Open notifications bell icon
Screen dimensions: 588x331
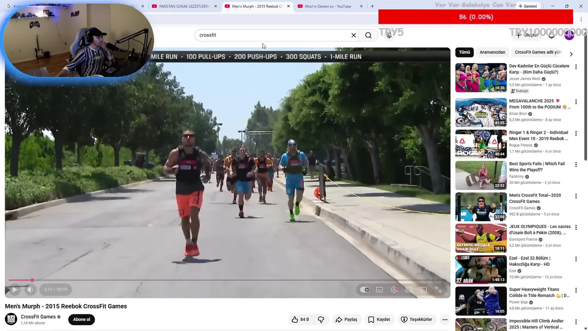coord(552,35)
